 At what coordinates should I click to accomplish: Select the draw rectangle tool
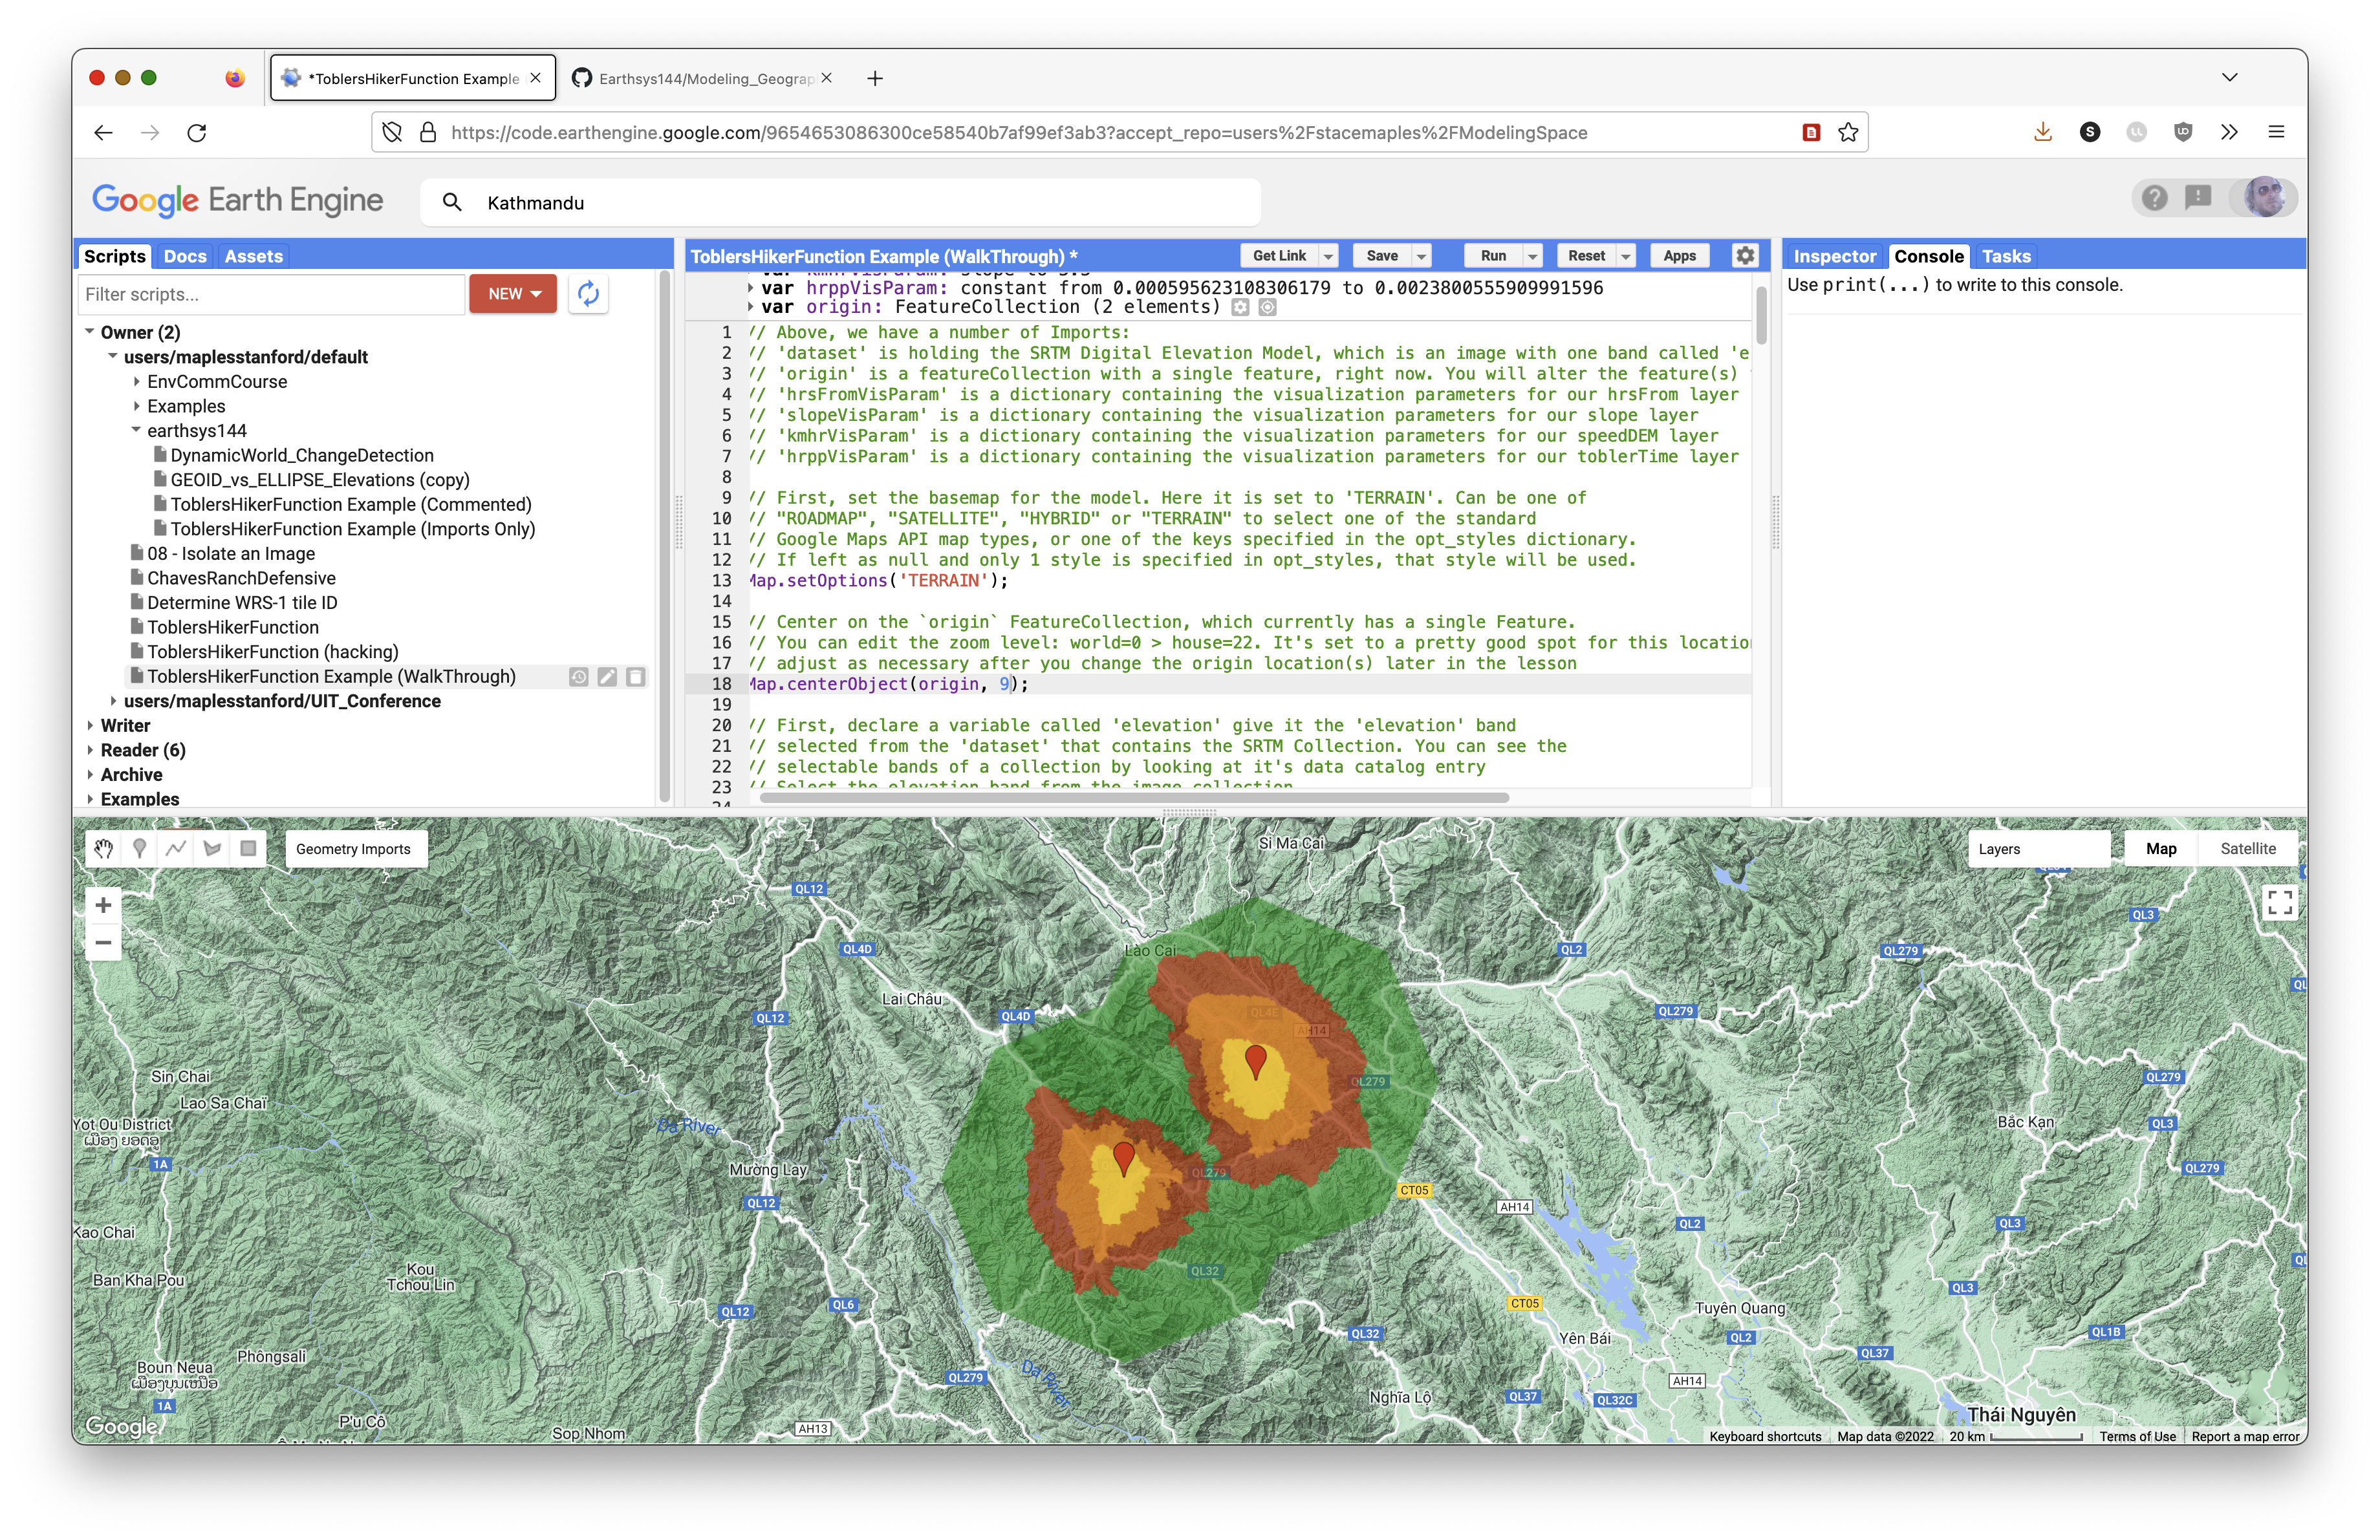[x=248, y=848]
